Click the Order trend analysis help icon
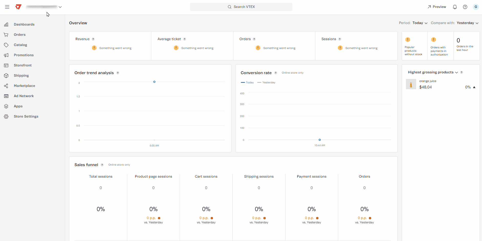This screenshot has width=482, height=241. pyautogui.click(x=118, y=73)
